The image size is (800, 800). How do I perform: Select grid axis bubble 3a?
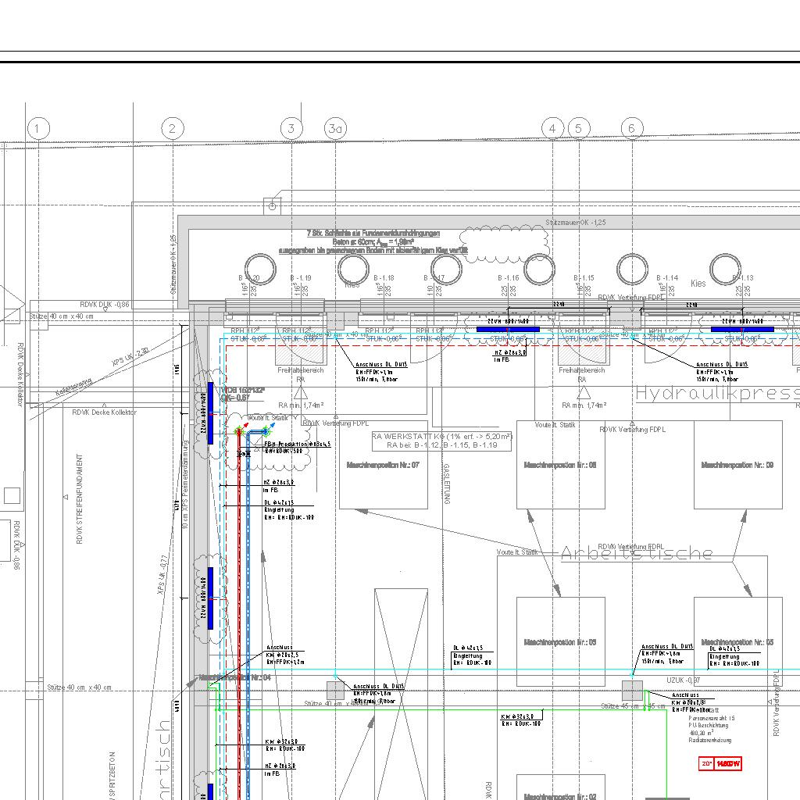coord(335,128)
